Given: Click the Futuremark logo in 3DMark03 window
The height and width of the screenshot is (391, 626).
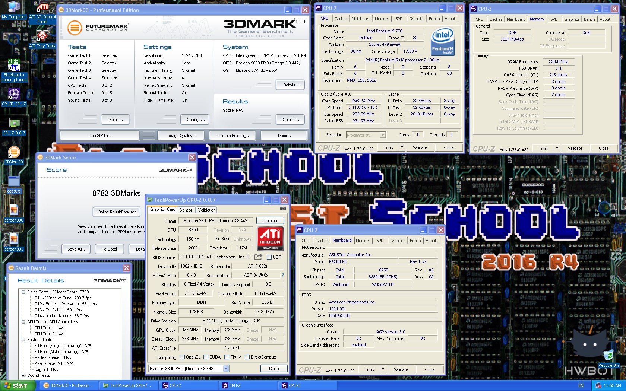Looking at the screenshot, I should point(98,28).
